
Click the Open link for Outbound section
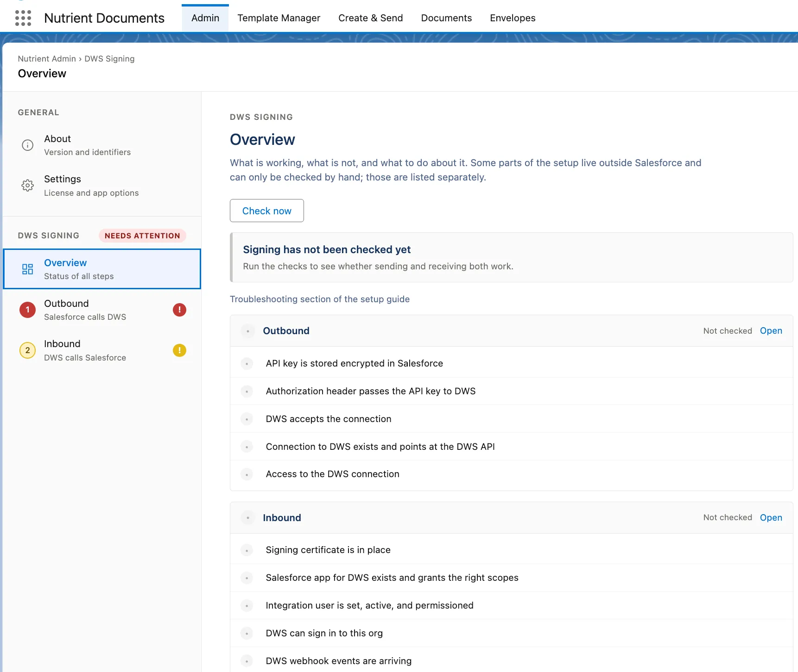point(771,331)
